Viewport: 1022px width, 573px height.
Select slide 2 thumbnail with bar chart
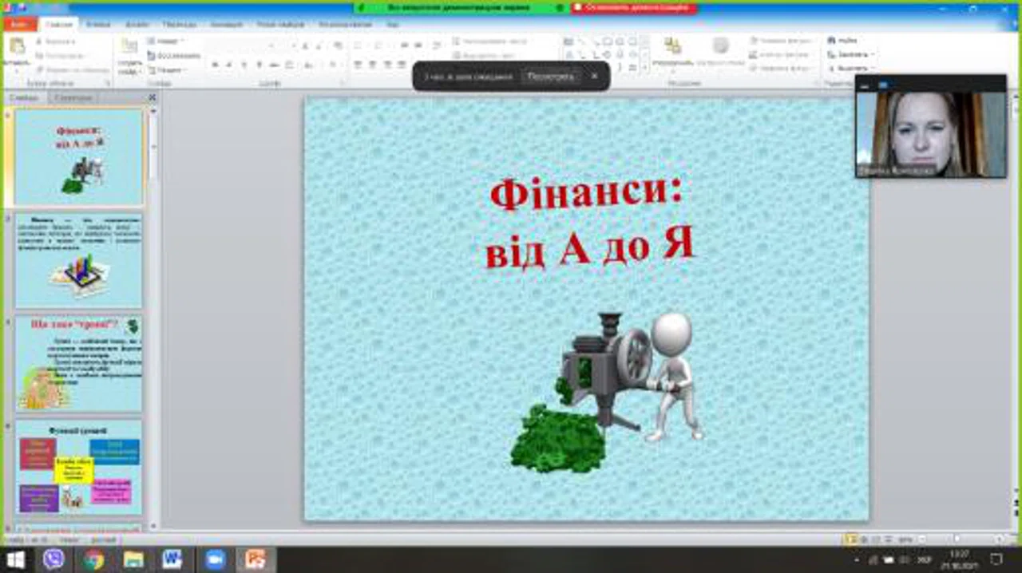point(79,260)
